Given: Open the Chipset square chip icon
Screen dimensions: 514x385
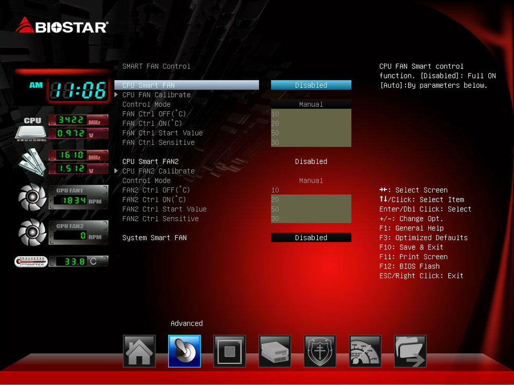Looking at the screenshot, I should pos(229,351).
